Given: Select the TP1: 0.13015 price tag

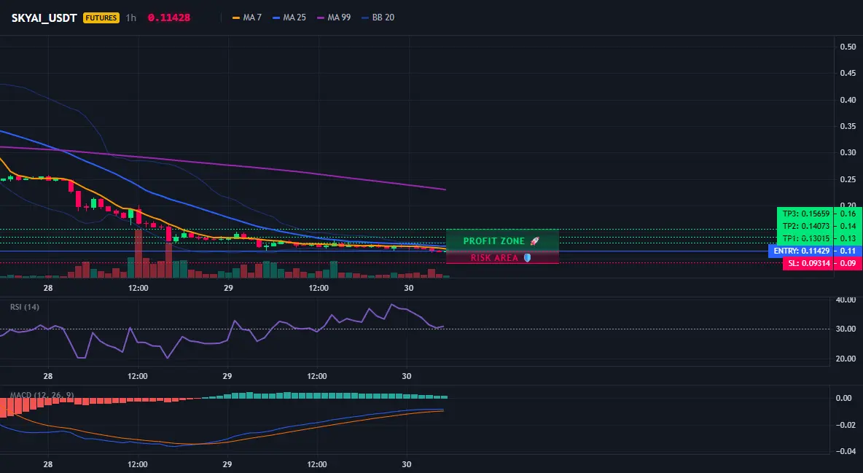Looking at the screenshot, I should pyautogui.click(x=805, y=238).
